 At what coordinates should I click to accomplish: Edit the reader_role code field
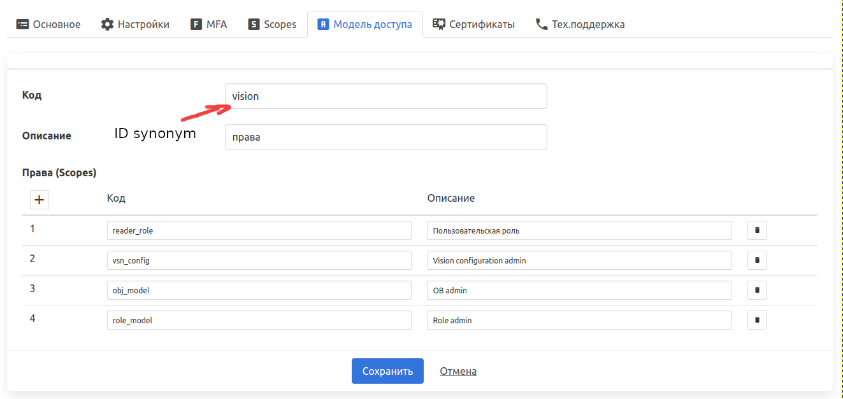(x=259, y=230)
